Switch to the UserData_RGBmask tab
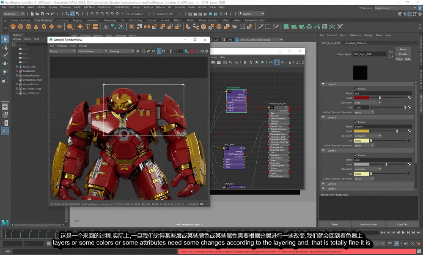 click(x=356, y=43)
